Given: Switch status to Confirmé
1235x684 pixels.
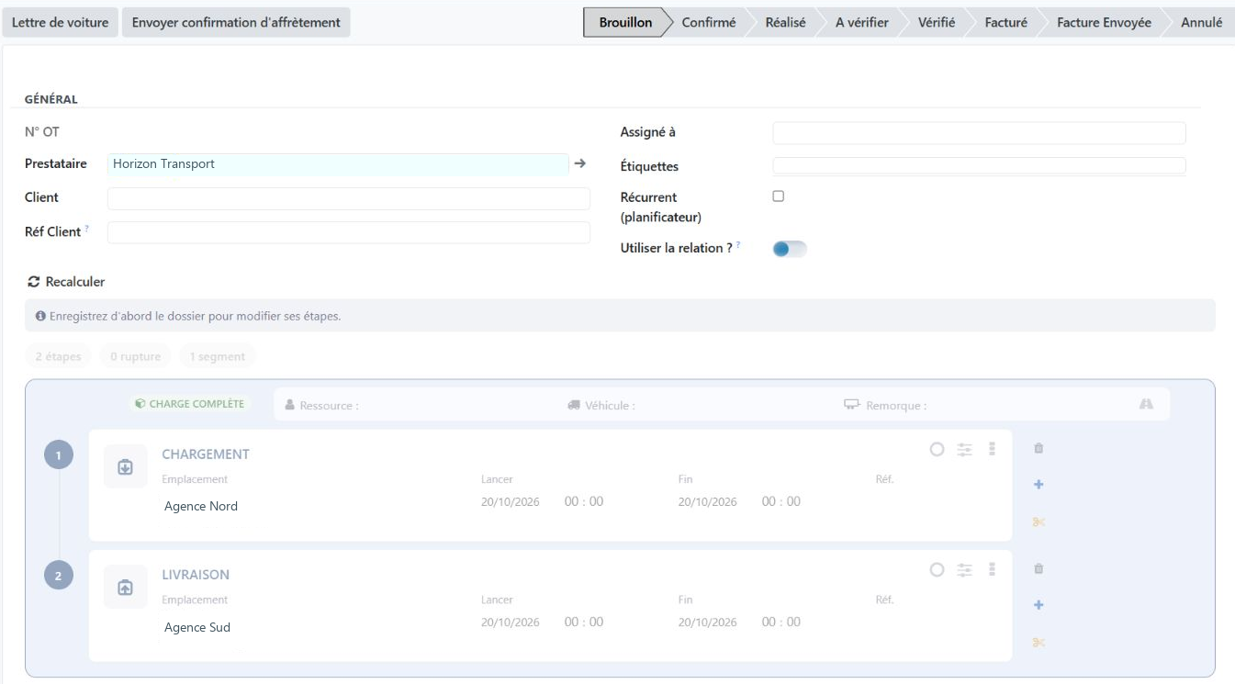Looking at the screenshot, I should 708,23.
